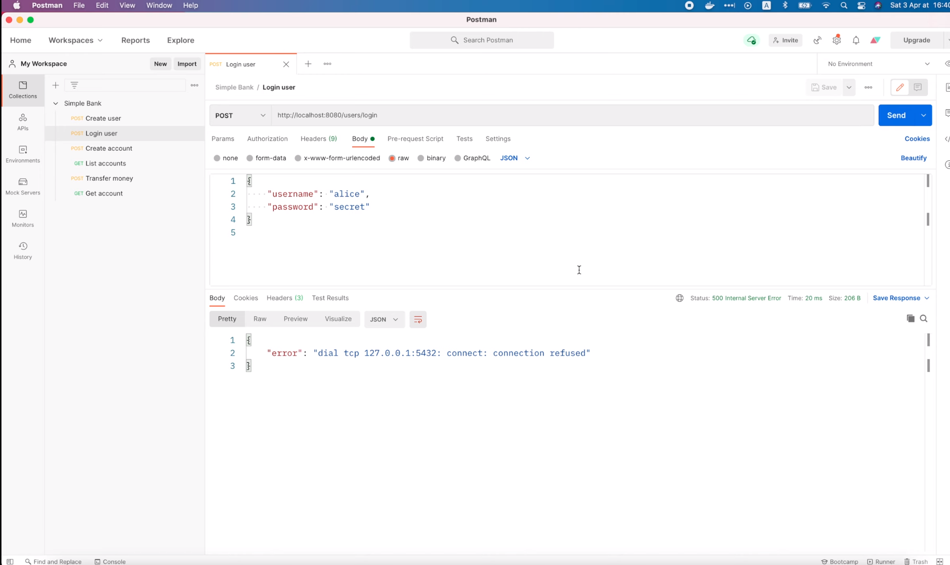Viewport: 950px width, 565px height.
Task: Open the Test Results tab
Action: 330,298
